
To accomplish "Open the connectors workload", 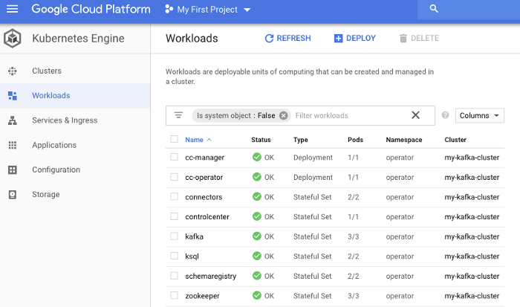I will point(204,197).
